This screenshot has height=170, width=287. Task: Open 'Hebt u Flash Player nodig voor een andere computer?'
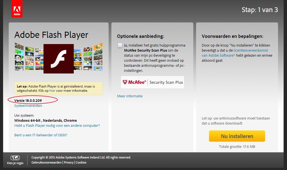pyautogui.click(x=57, y=126)
